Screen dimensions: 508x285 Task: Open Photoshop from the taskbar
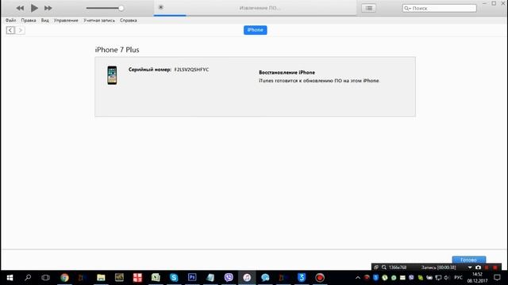pos(192,278)
